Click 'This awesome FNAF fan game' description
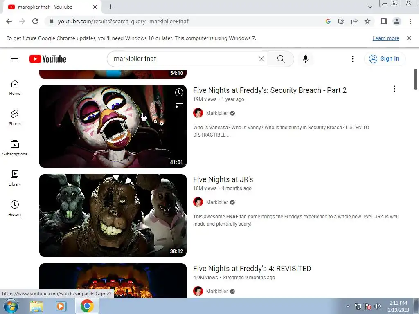This screenshot has height=314, width=419. (295, 220)
